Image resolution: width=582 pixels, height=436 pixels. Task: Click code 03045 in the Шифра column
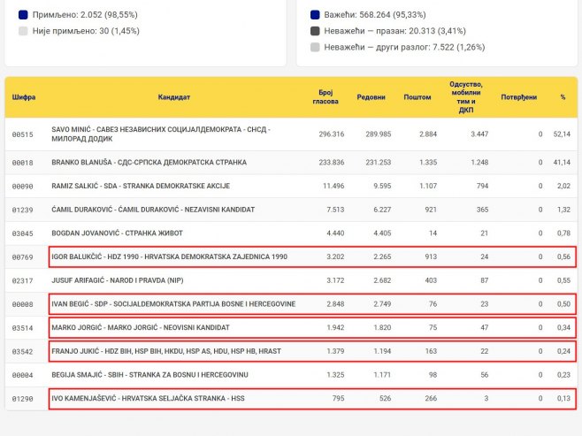coord(23,233)
